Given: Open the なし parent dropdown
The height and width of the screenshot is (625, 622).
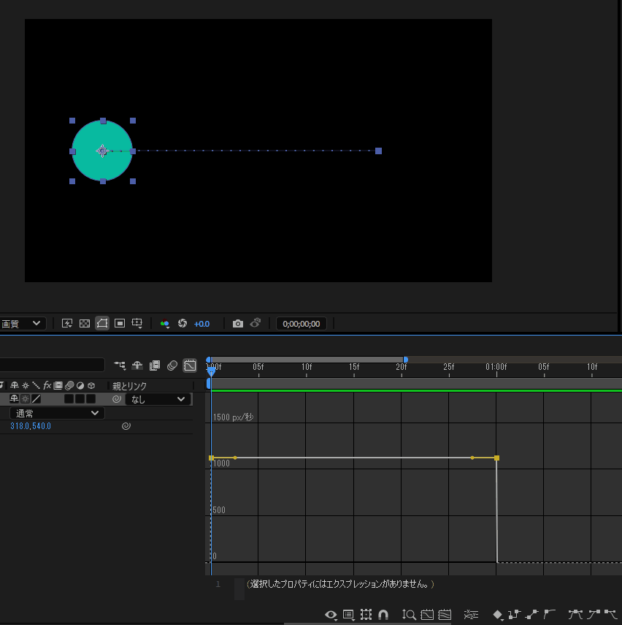Looking at the screenshot, I should pos(158,399).
